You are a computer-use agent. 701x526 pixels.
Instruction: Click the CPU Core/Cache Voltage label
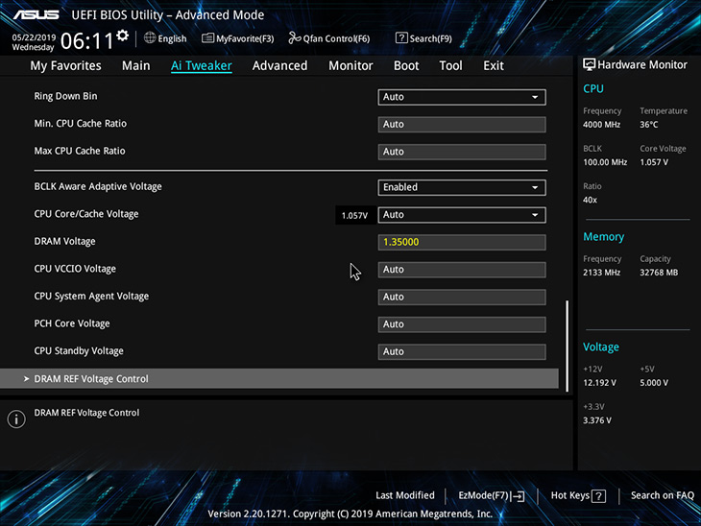point(86,214)
